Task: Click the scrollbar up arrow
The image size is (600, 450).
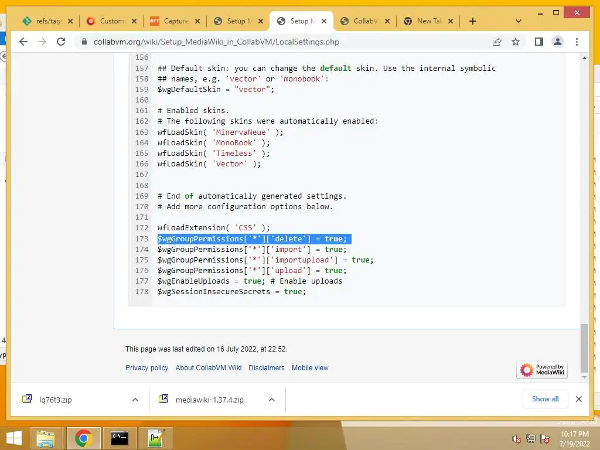Action: tap(584, 58)
